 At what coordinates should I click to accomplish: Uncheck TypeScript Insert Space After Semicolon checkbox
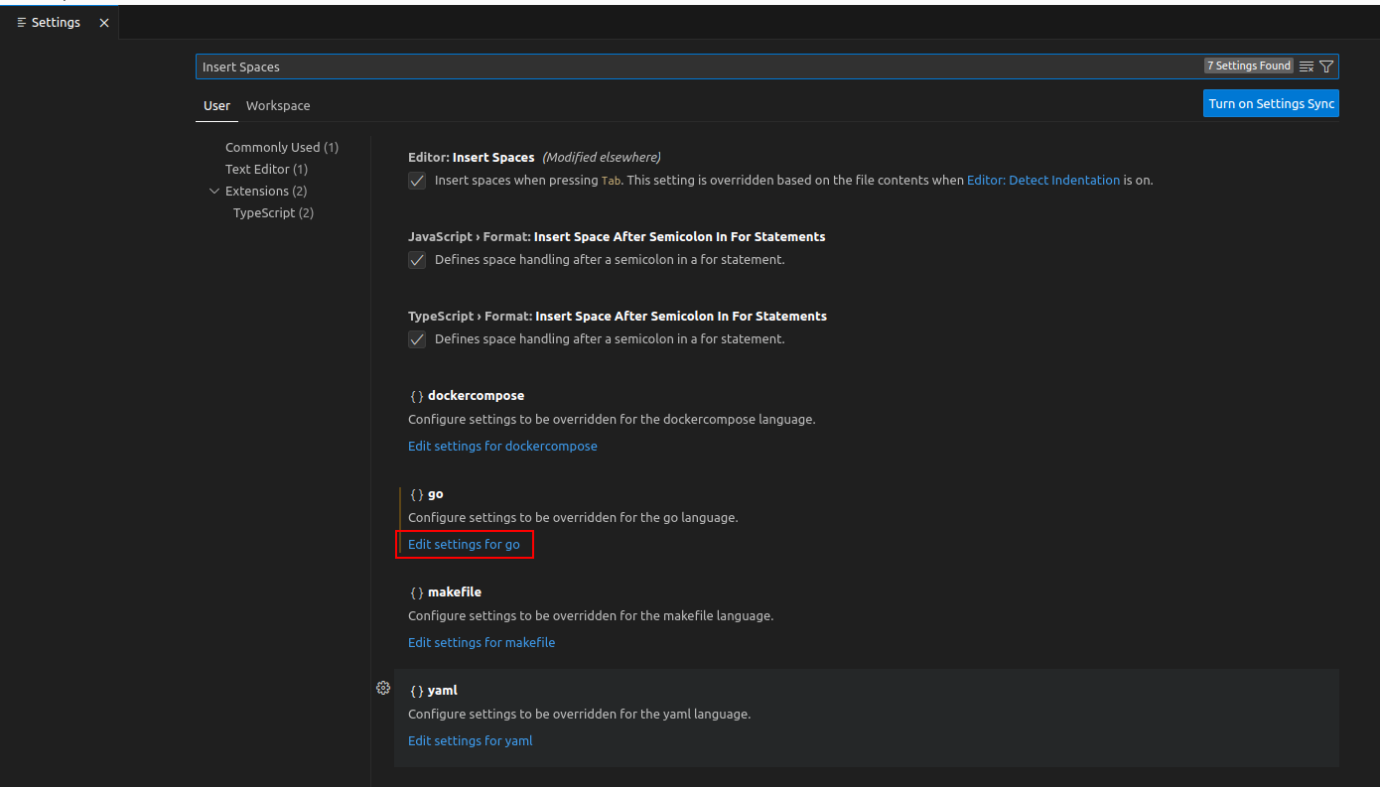(417, 339)
